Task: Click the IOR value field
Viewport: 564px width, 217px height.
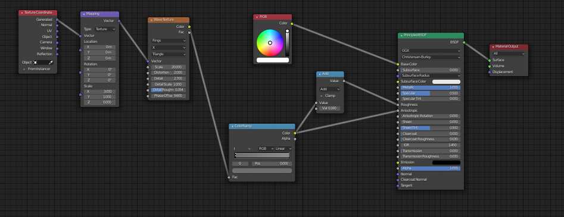Action: (x=431, y=145)
